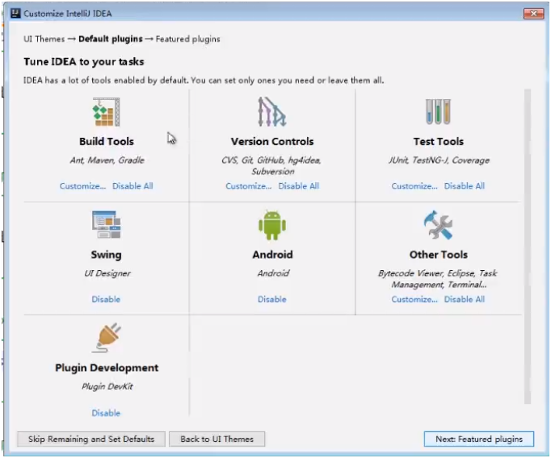Click the Other Tools heading
This screenshot has width=551, height=458.
[438, 255]
